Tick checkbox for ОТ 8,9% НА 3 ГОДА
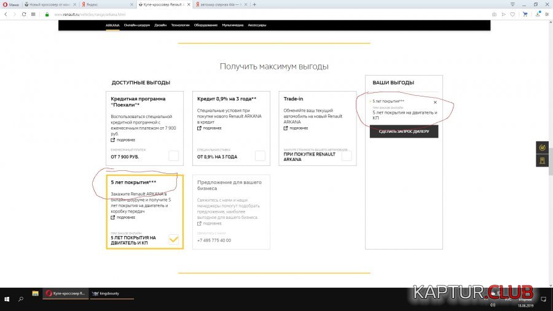The image size is (553, 311). pos(260,155)
